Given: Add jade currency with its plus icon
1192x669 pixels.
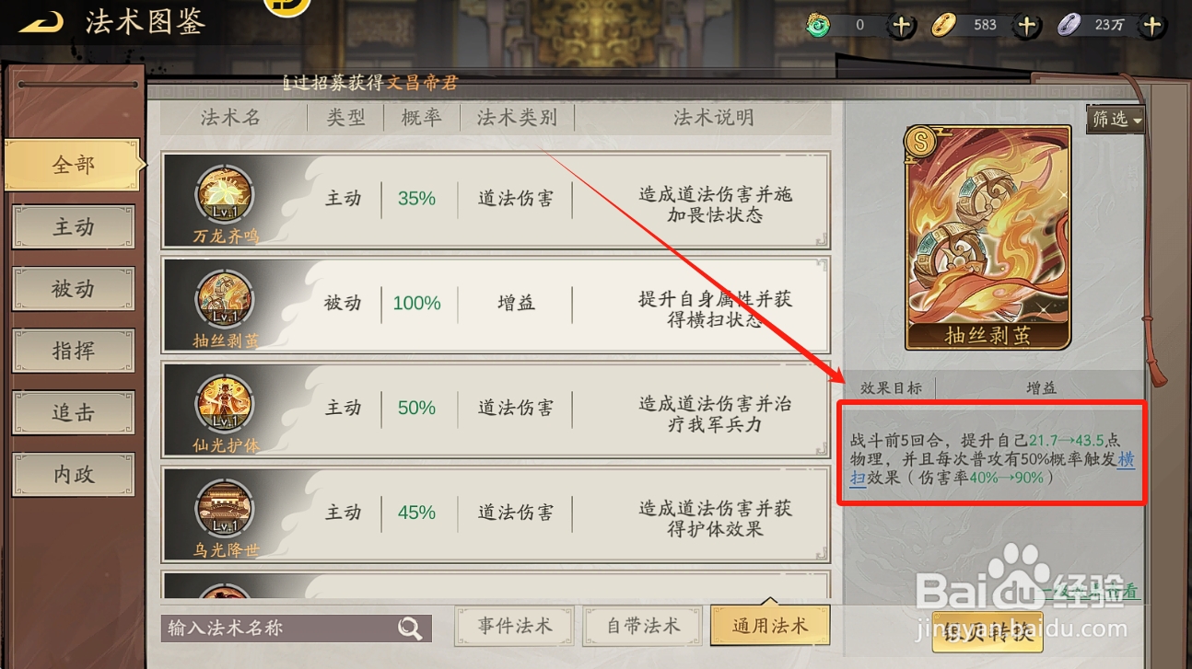Looking at the screenshot, I should click(902, 25).
